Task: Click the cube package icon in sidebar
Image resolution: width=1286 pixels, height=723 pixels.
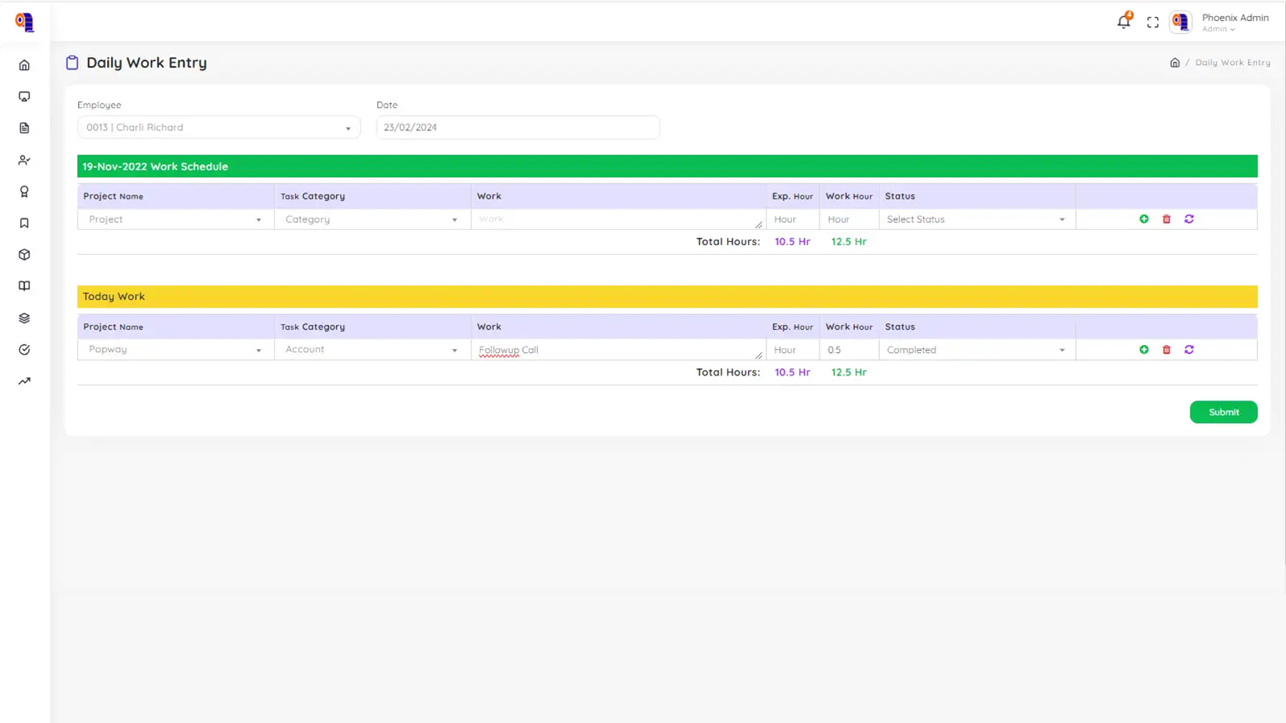Action: point(24,255)
